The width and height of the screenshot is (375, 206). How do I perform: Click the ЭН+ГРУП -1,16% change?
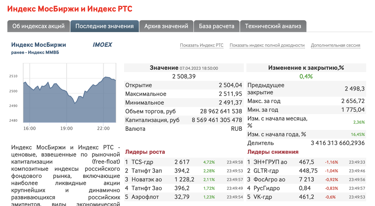331,162
